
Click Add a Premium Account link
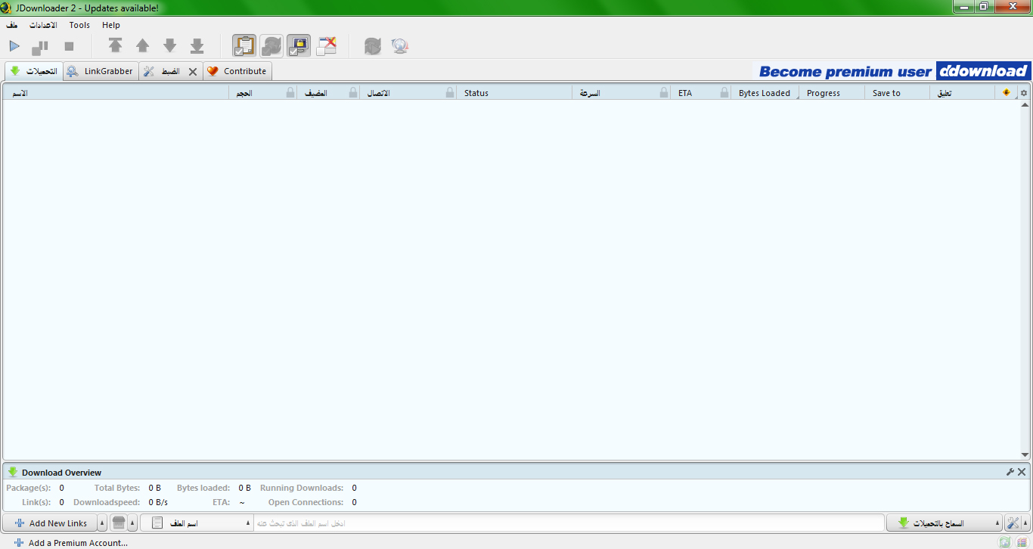click(77, 543)
